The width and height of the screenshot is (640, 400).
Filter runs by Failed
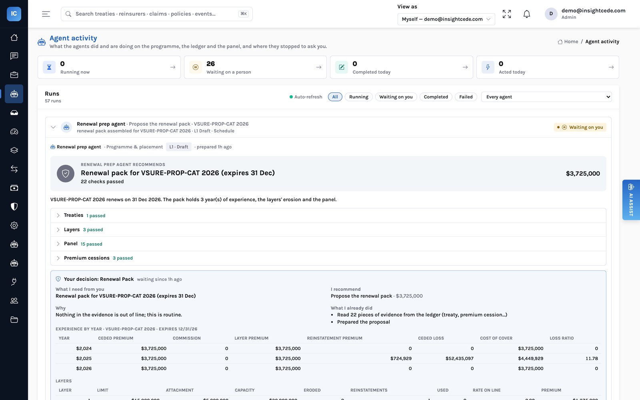466,97
